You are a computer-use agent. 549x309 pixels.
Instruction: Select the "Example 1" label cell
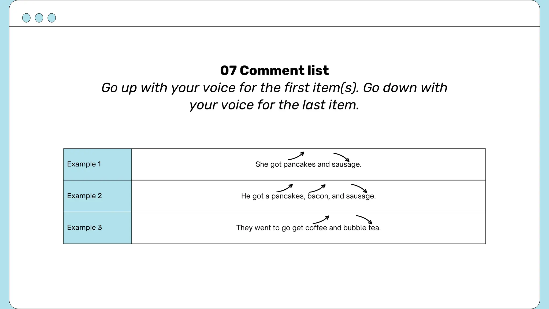(97, 164)
